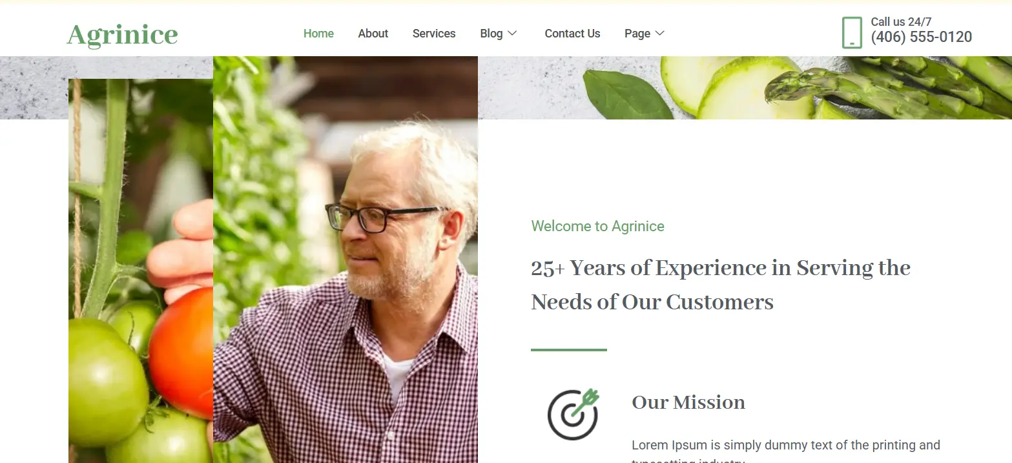Click the phone icon beside Call us 24/7

[852, 33]
